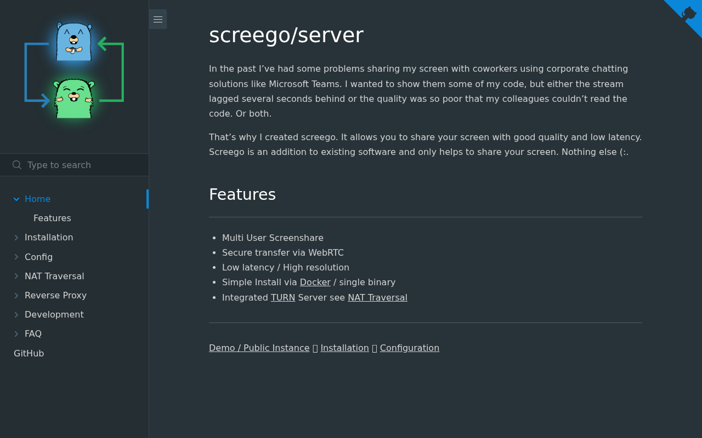Open the Configuration link at page bottom
The width and height of the screenshot is (702, 438).
pyautogui.click(x=409, y=348)
